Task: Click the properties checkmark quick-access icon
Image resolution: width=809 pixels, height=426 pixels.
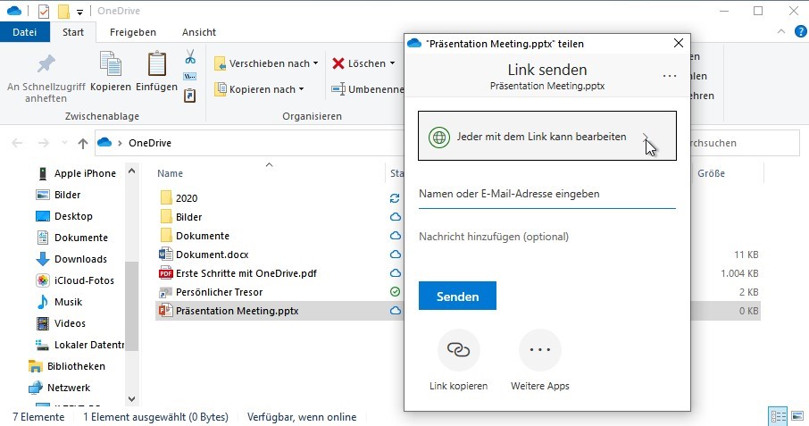Action: (x=44, y=11)
